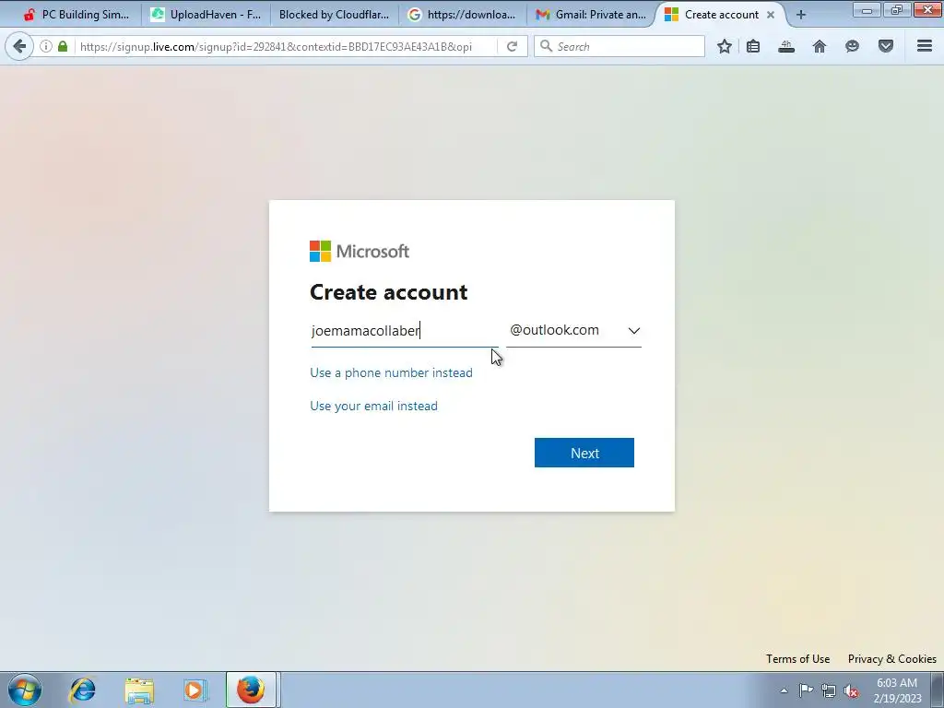This screenshot has height=708, width=944.
Task: Click the browser Search box
Action: point(619,46)
